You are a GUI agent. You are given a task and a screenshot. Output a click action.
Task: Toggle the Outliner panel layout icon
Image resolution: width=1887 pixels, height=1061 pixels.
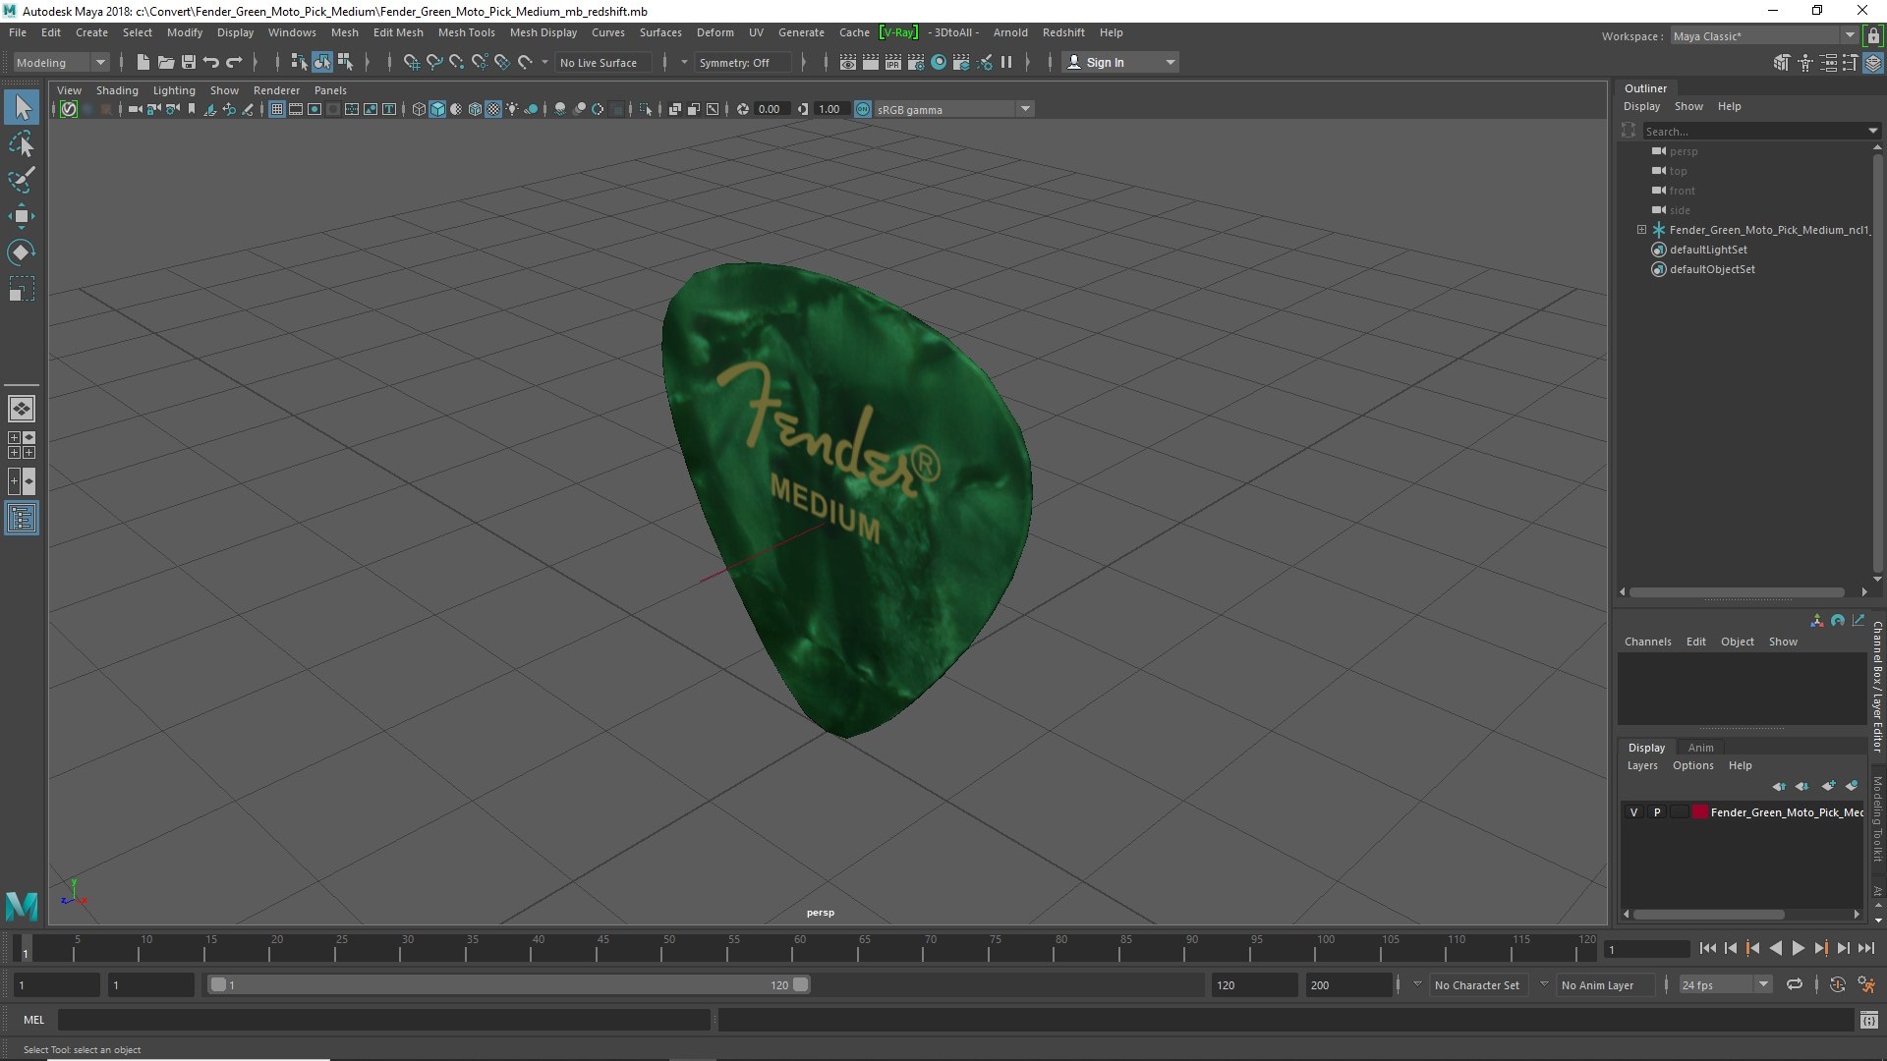pyautogui.click(x=22, y=518)
